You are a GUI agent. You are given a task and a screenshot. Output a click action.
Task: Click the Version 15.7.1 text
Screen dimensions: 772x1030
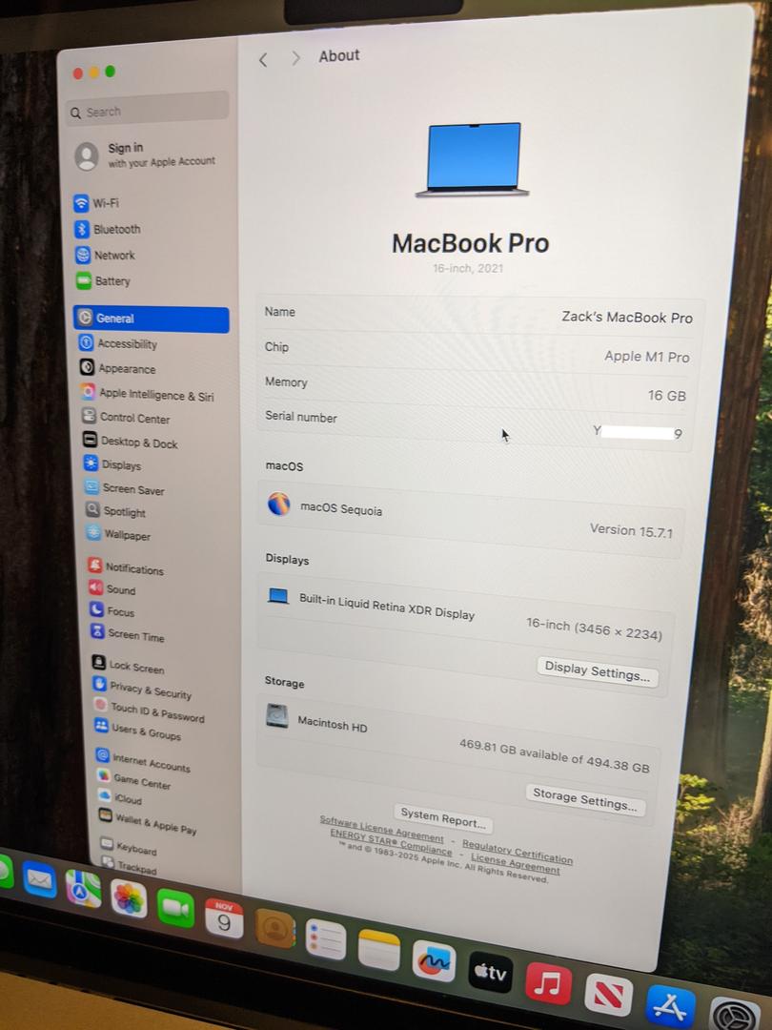point(631,530)
